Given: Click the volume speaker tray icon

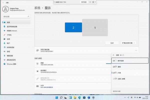Looking at the screenshot, I should coord(137,97).
